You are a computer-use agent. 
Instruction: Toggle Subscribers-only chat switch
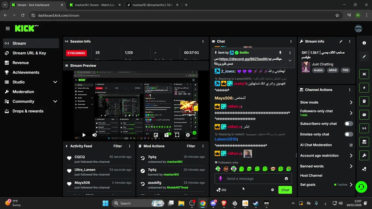[x=349, y=124]
